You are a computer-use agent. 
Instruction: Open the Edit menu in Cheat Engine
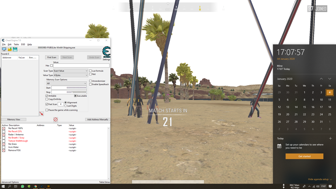pos(9,45)
